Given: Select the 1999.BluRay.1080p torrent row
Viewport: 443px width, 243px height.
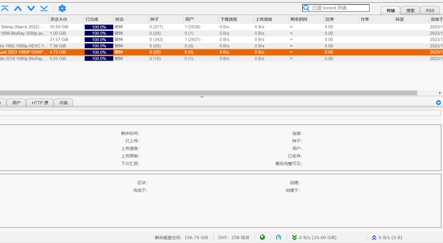Looking at the screenshot, I should (x=221, y=33).
